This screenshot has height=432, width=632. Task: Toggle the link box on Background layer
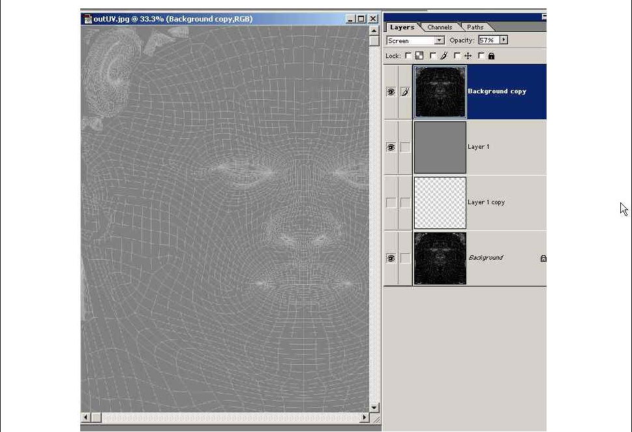click(405, 258)
